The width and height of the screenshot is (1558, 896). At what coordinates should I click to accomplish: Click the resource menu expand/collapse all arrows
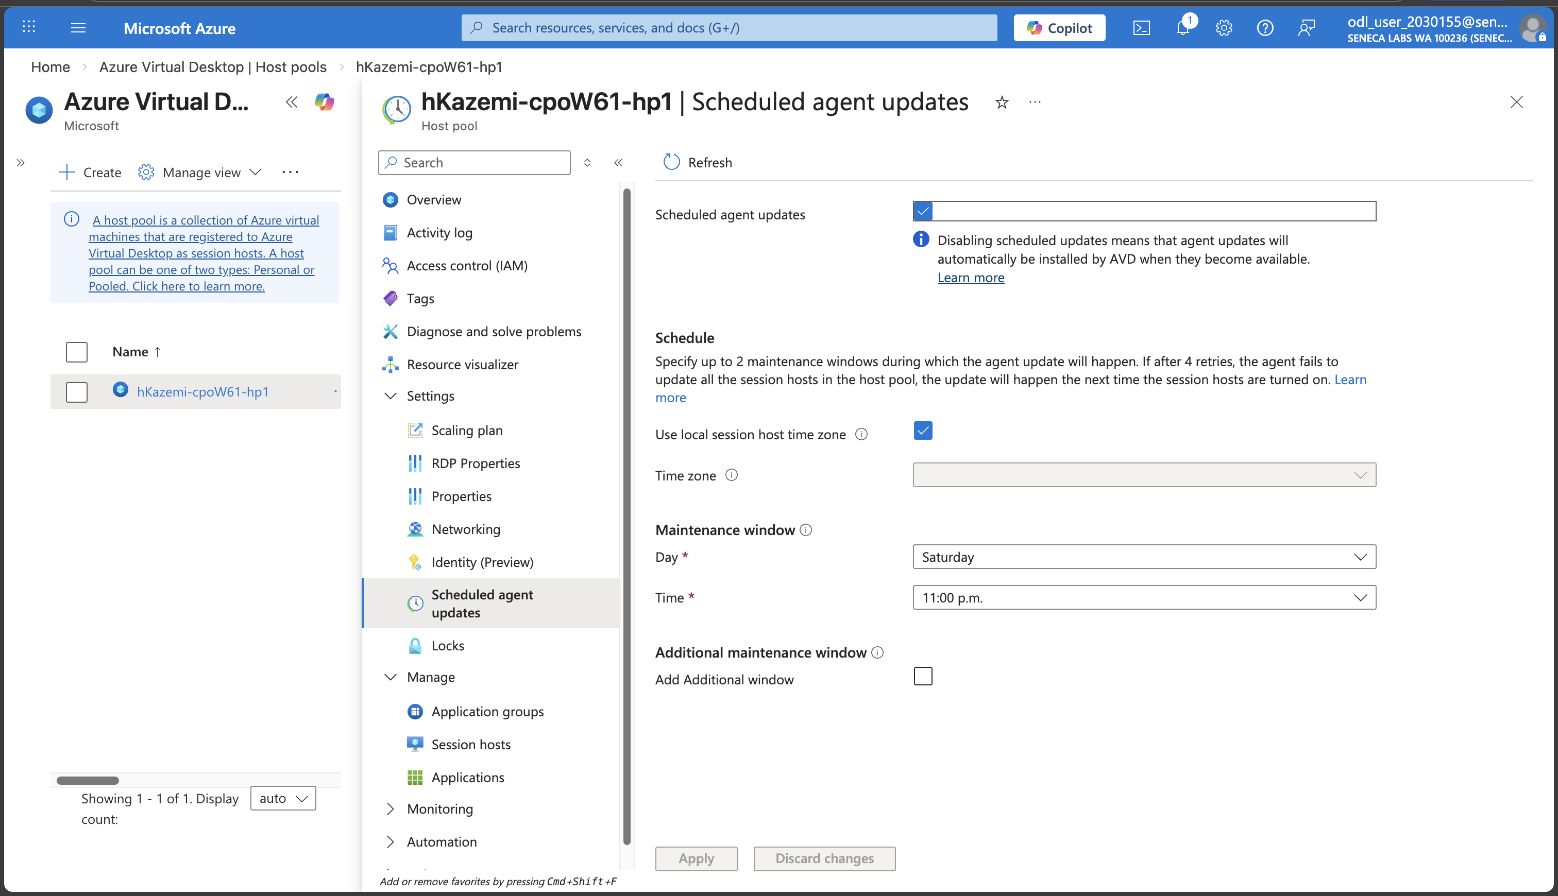tap(587, 162)
